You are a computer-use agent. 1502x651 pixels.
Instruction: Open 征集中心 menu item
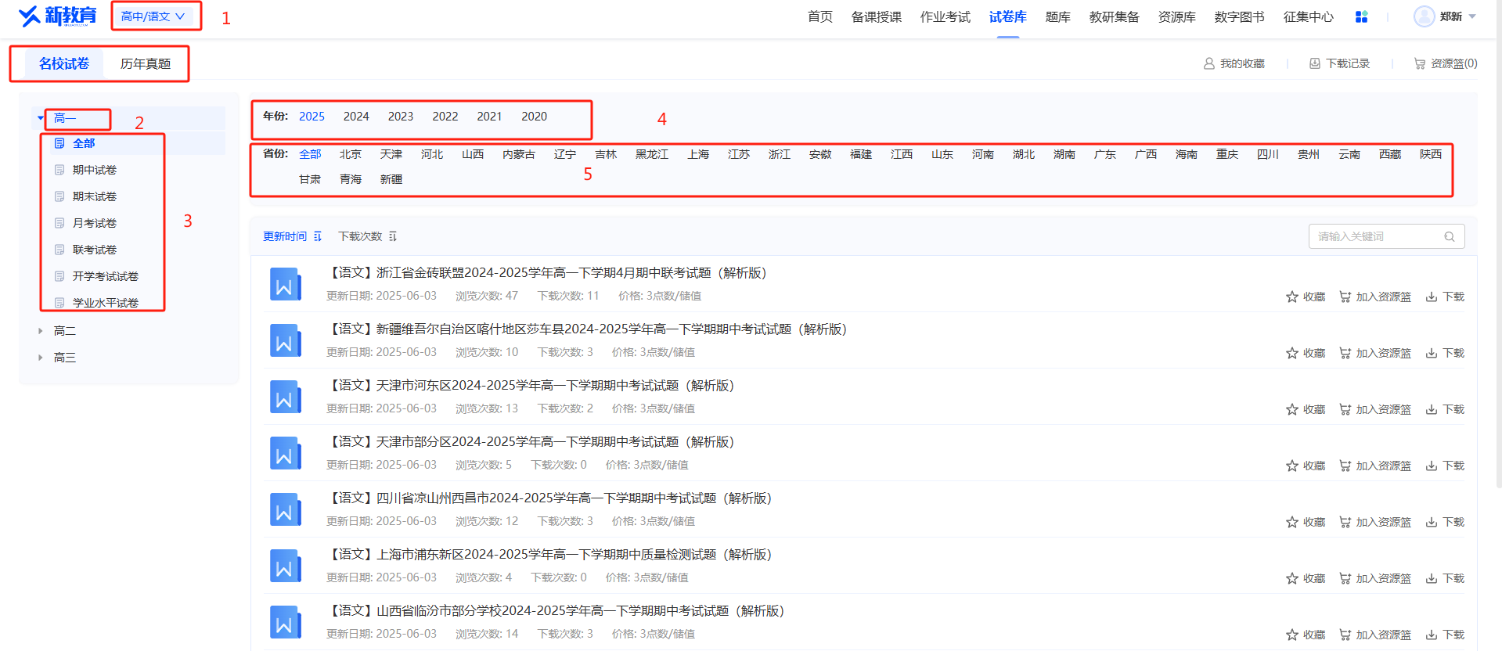point(1308,16)
